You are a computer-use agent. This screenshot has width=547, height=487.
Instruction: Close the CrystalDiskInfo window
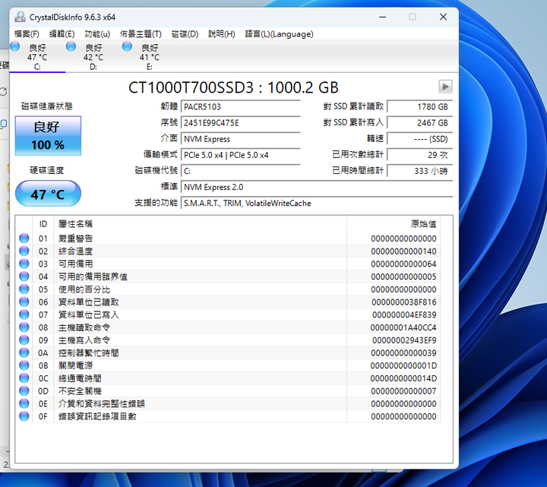click(443, 17)
